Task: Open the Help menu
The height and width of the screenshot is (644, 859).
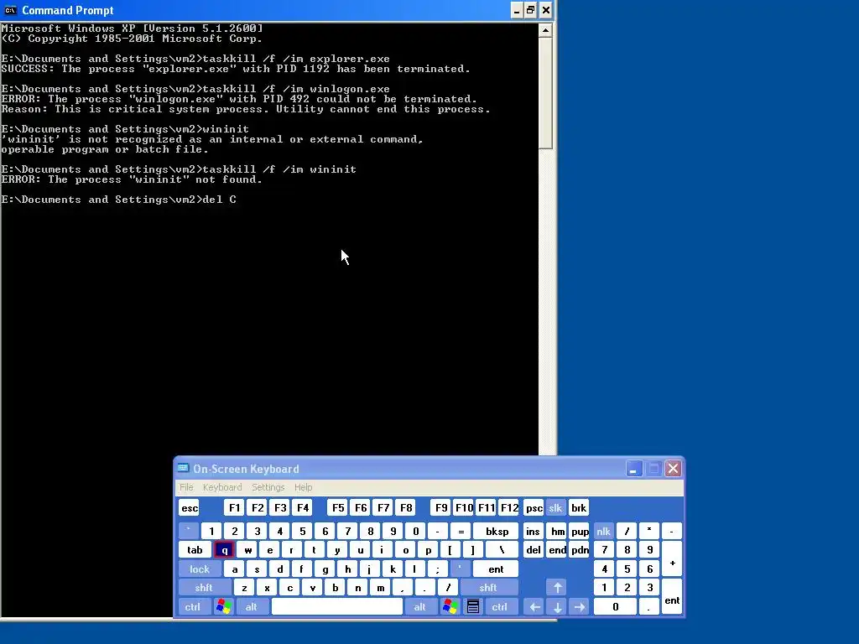Action: point(303,487)
